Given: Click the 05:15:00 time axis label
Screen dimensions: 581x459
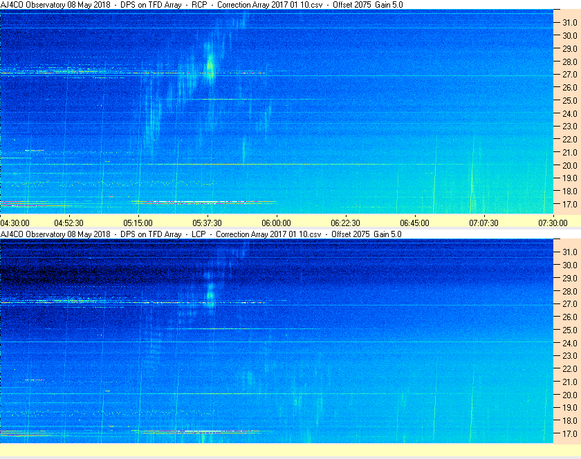Looking at the screenshot, I should (x=138, y=223).
